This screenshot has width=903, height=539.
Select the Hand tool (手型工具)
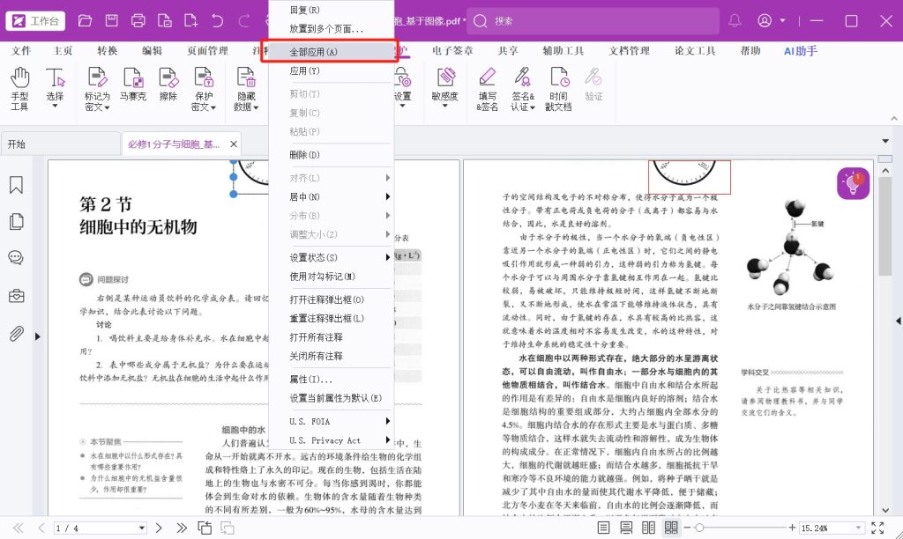19,88
